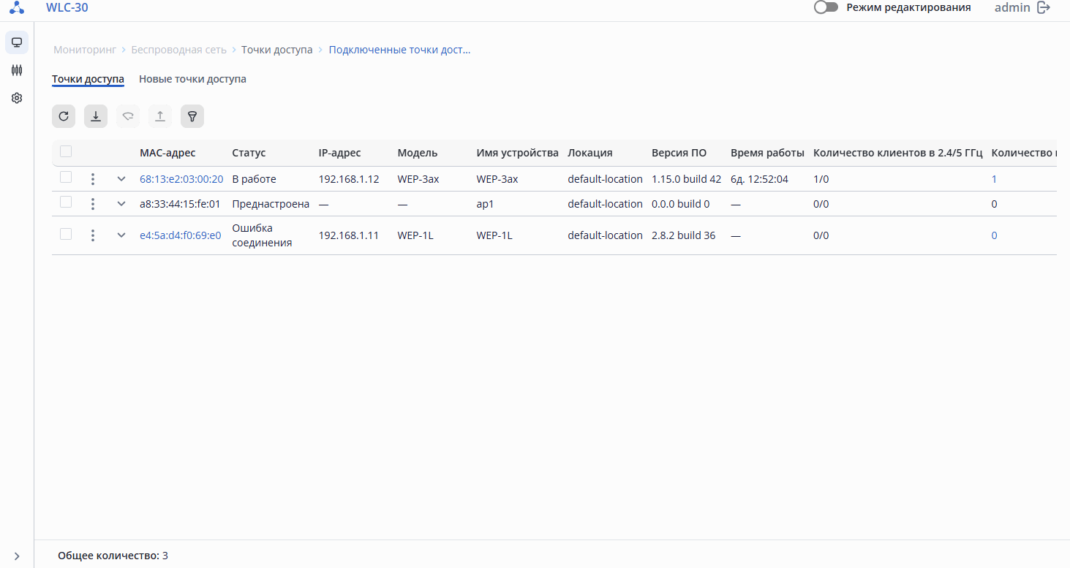This screenshot has height=568, width=1070.
Task: Select the checkbox for WEP-1L row
Action: 66,234
